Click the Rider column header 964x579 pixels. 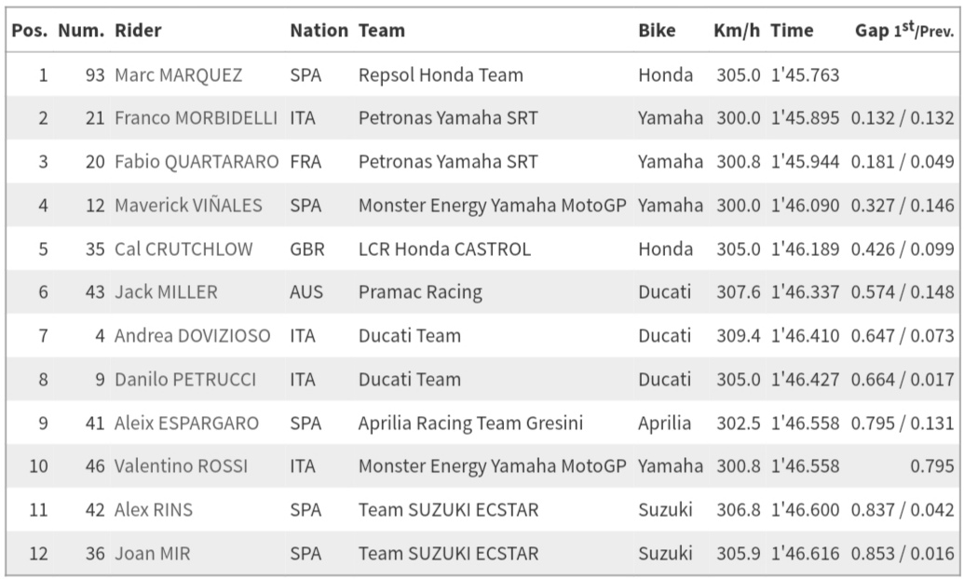point(138,31)
